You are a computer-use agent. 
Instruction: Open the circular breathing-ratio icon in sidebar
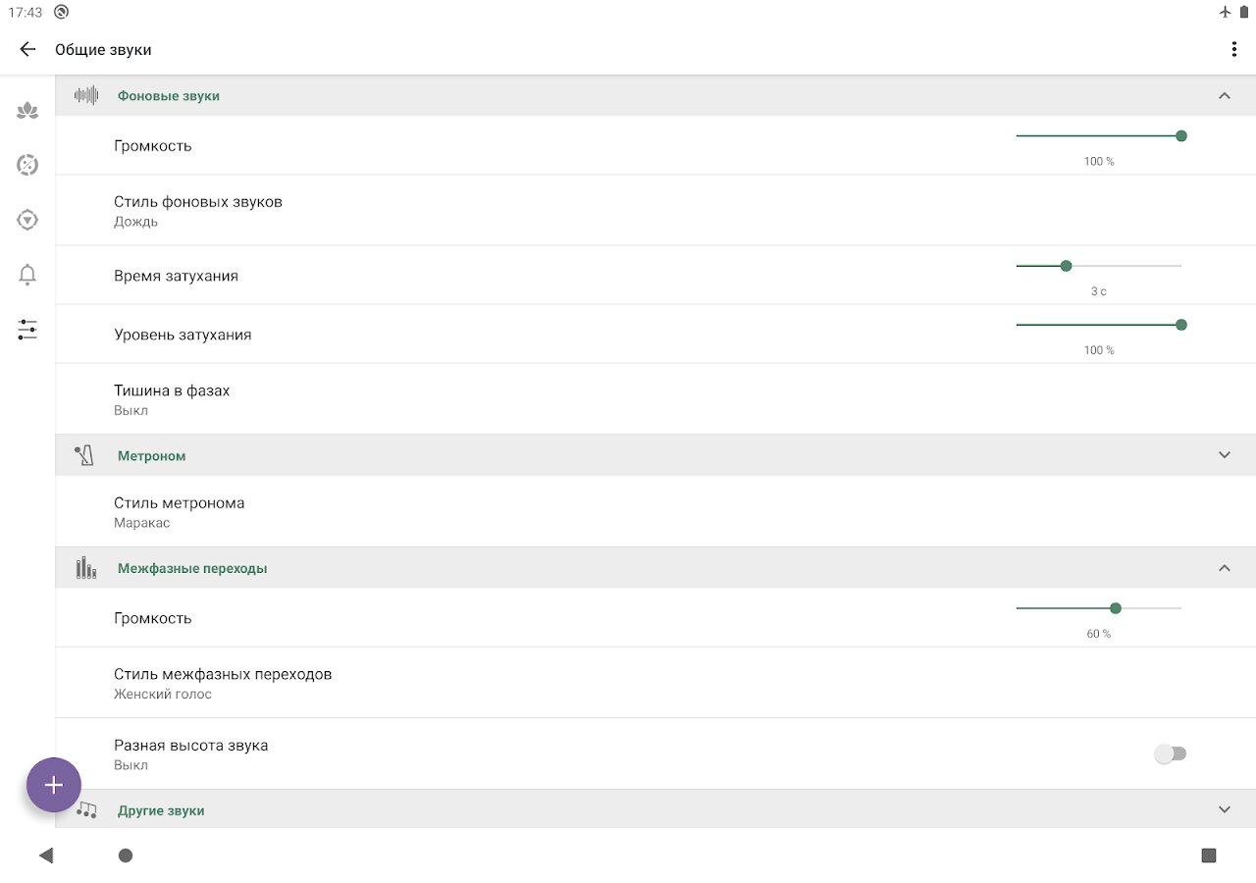click(x=27, y=165)
